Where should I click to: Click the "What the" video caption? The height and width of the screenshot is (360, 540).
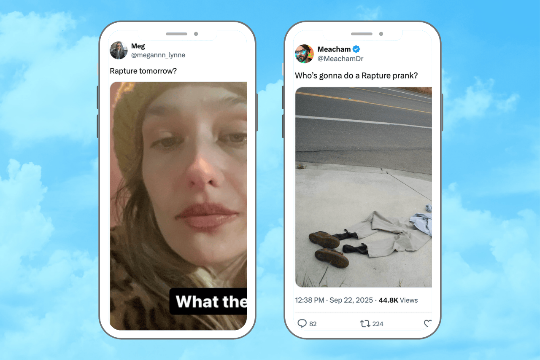tap(211, 301)
